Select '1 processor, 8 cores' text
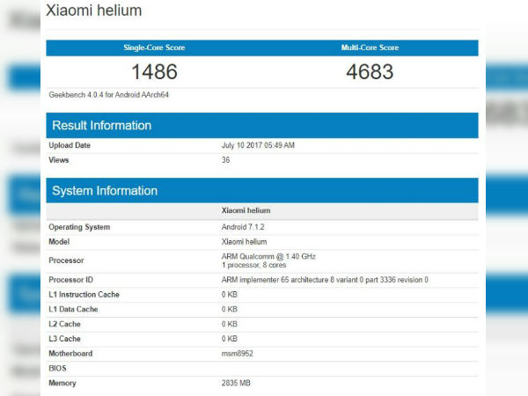This screenshot has height=396, width=528. (x=254, y=266)
